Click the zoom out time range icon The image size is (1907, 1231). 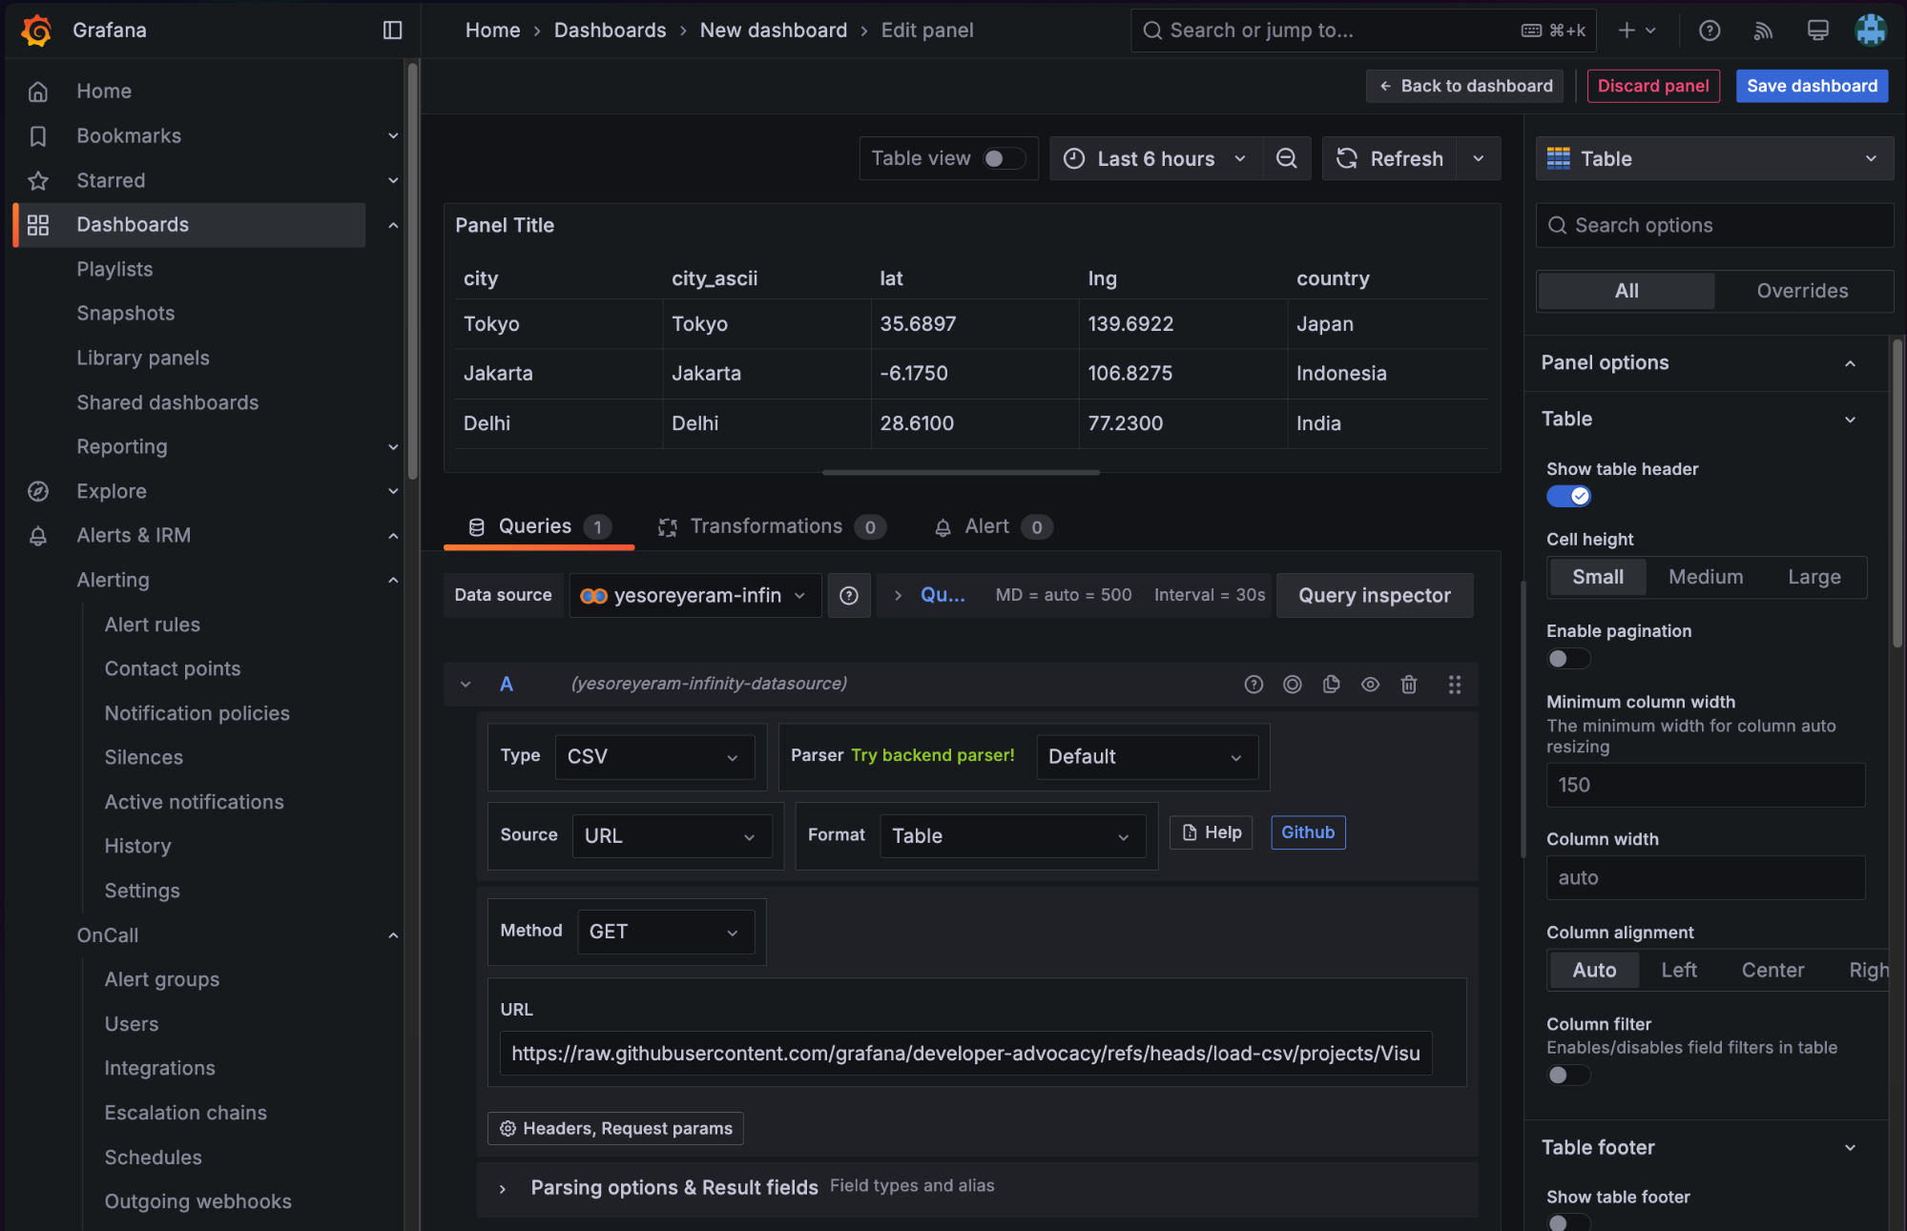click(x=1286, y=158)
